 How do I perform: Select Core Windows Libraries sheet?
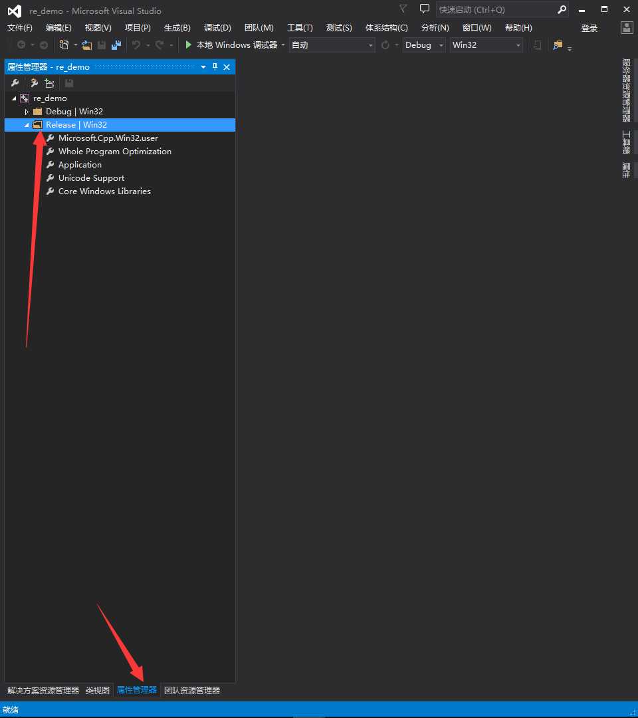tap(104, 191)
